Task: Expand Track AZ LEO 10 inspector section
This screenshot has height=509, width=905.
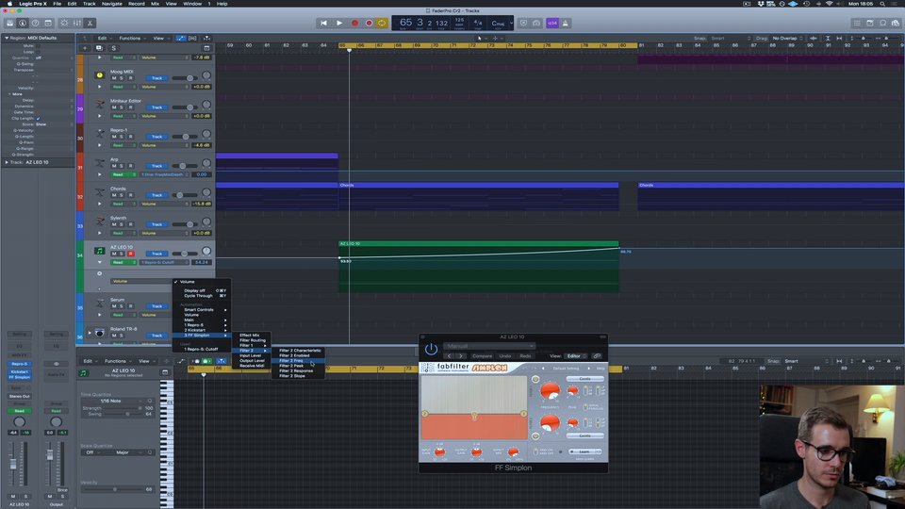Action: 7,162
